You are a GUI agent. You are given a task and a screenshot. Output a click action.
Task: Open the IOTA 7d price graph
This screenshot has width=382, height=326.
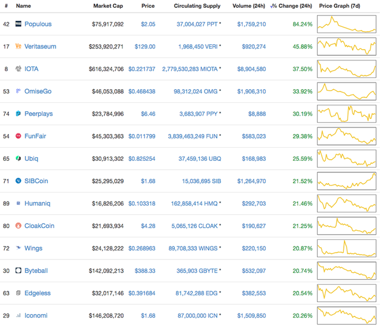(x=346, y=69)
